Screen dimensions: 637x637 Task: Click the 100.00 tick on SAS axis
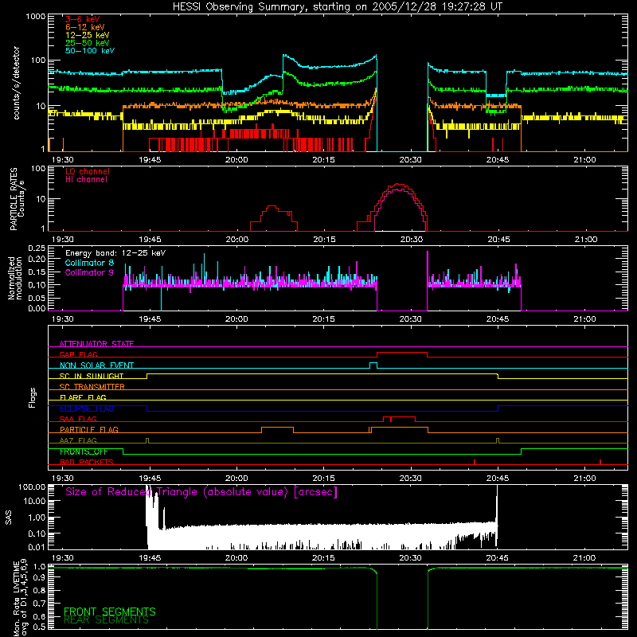coord(32,487)
